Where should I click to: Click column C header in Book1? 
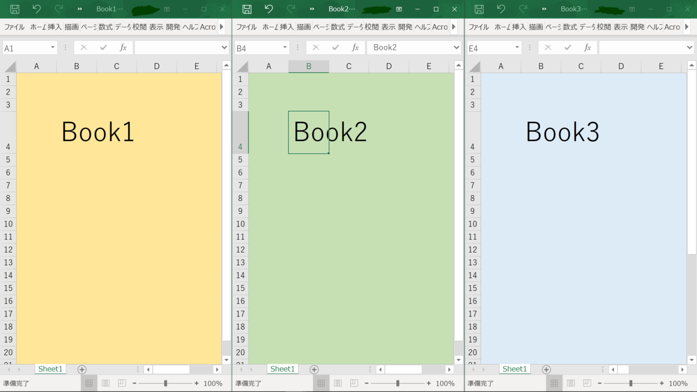(x=117, y=67)
